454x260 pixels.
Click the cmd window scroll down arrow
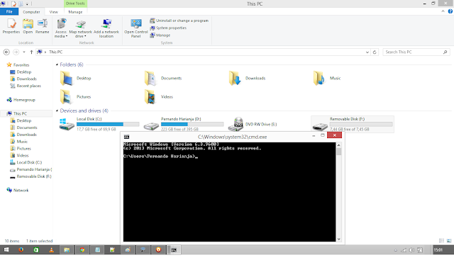339,239
